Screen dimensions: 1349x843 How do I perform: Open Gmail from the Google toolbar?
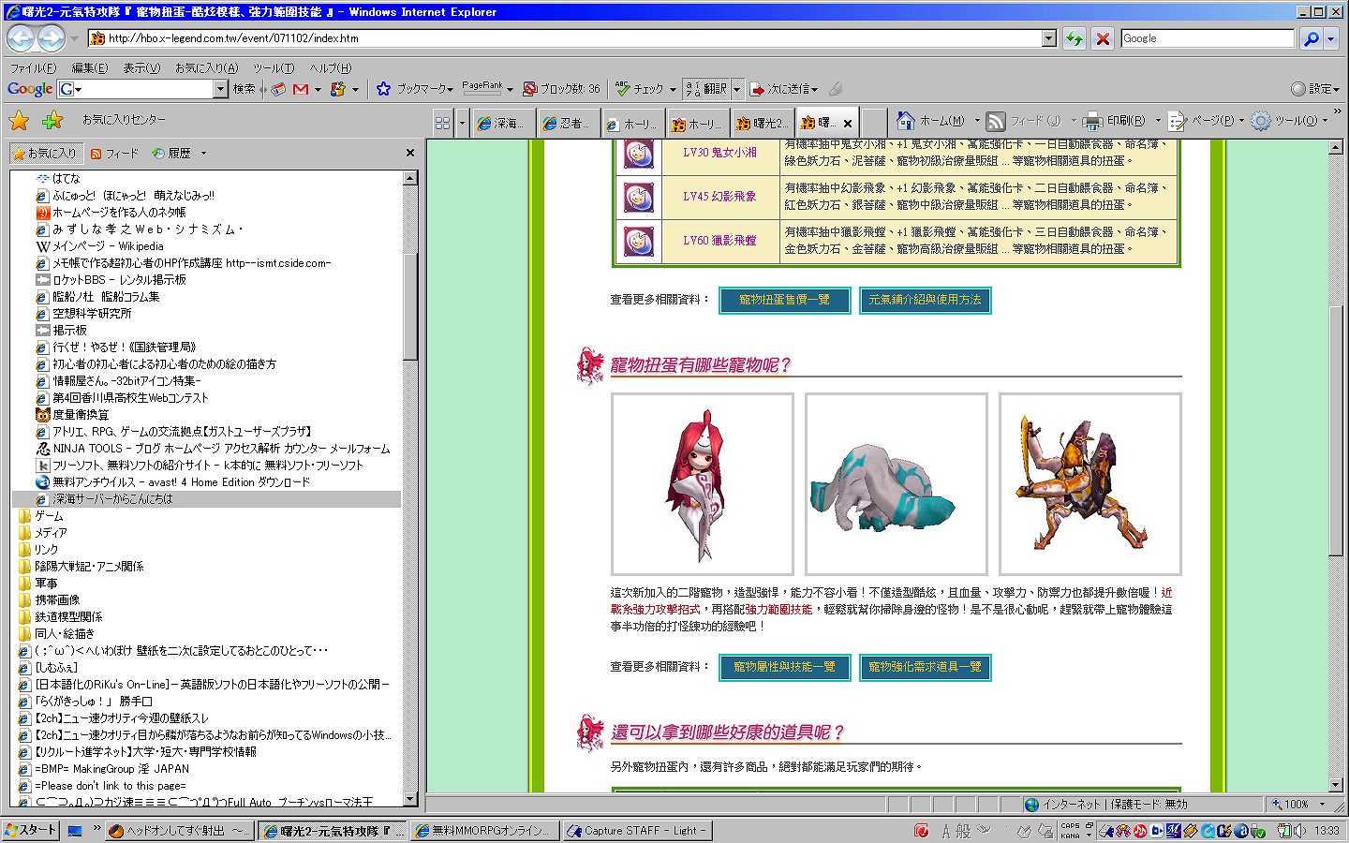point(301,89)
